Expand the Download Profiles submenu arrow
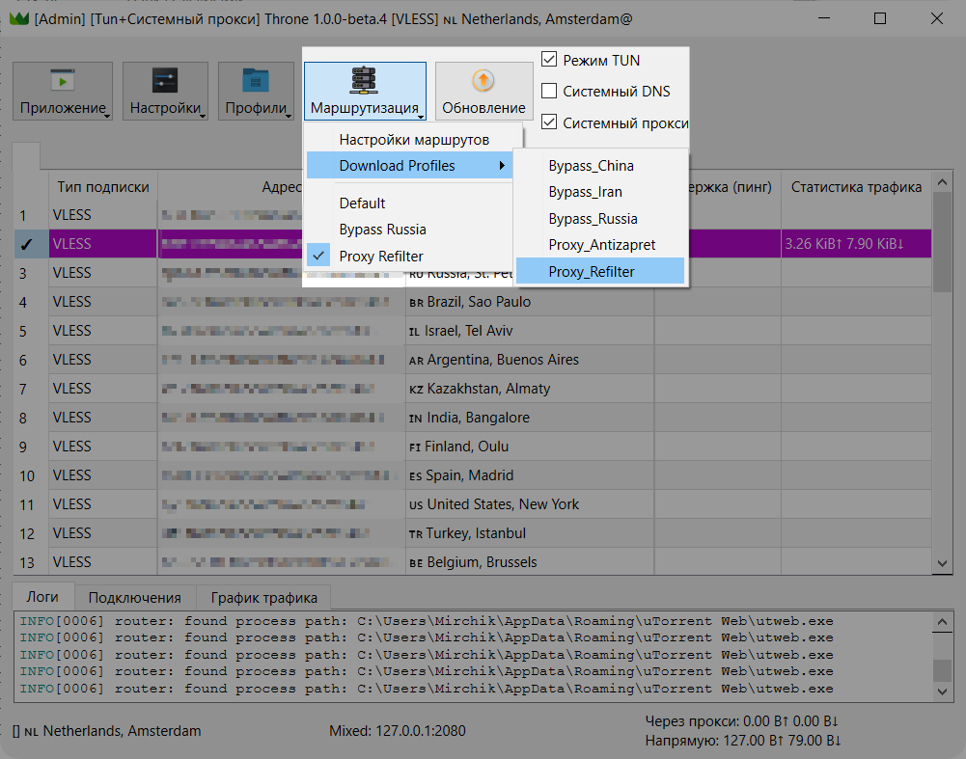This screenshot has width=966, height=759. (502, 166)
